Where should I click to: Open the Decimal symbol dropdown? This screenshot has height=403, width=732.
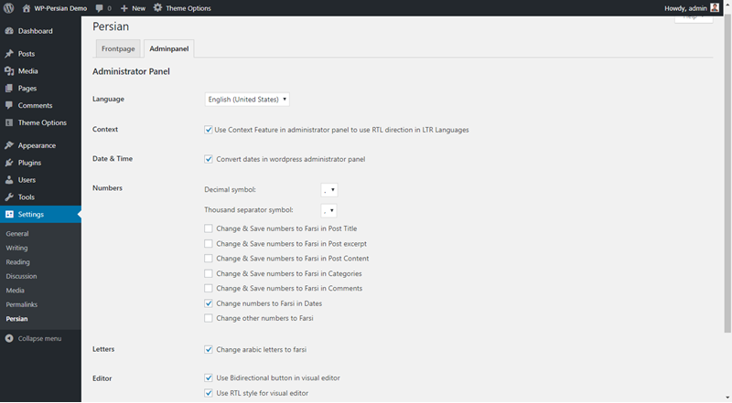click(x=329, y=189)
